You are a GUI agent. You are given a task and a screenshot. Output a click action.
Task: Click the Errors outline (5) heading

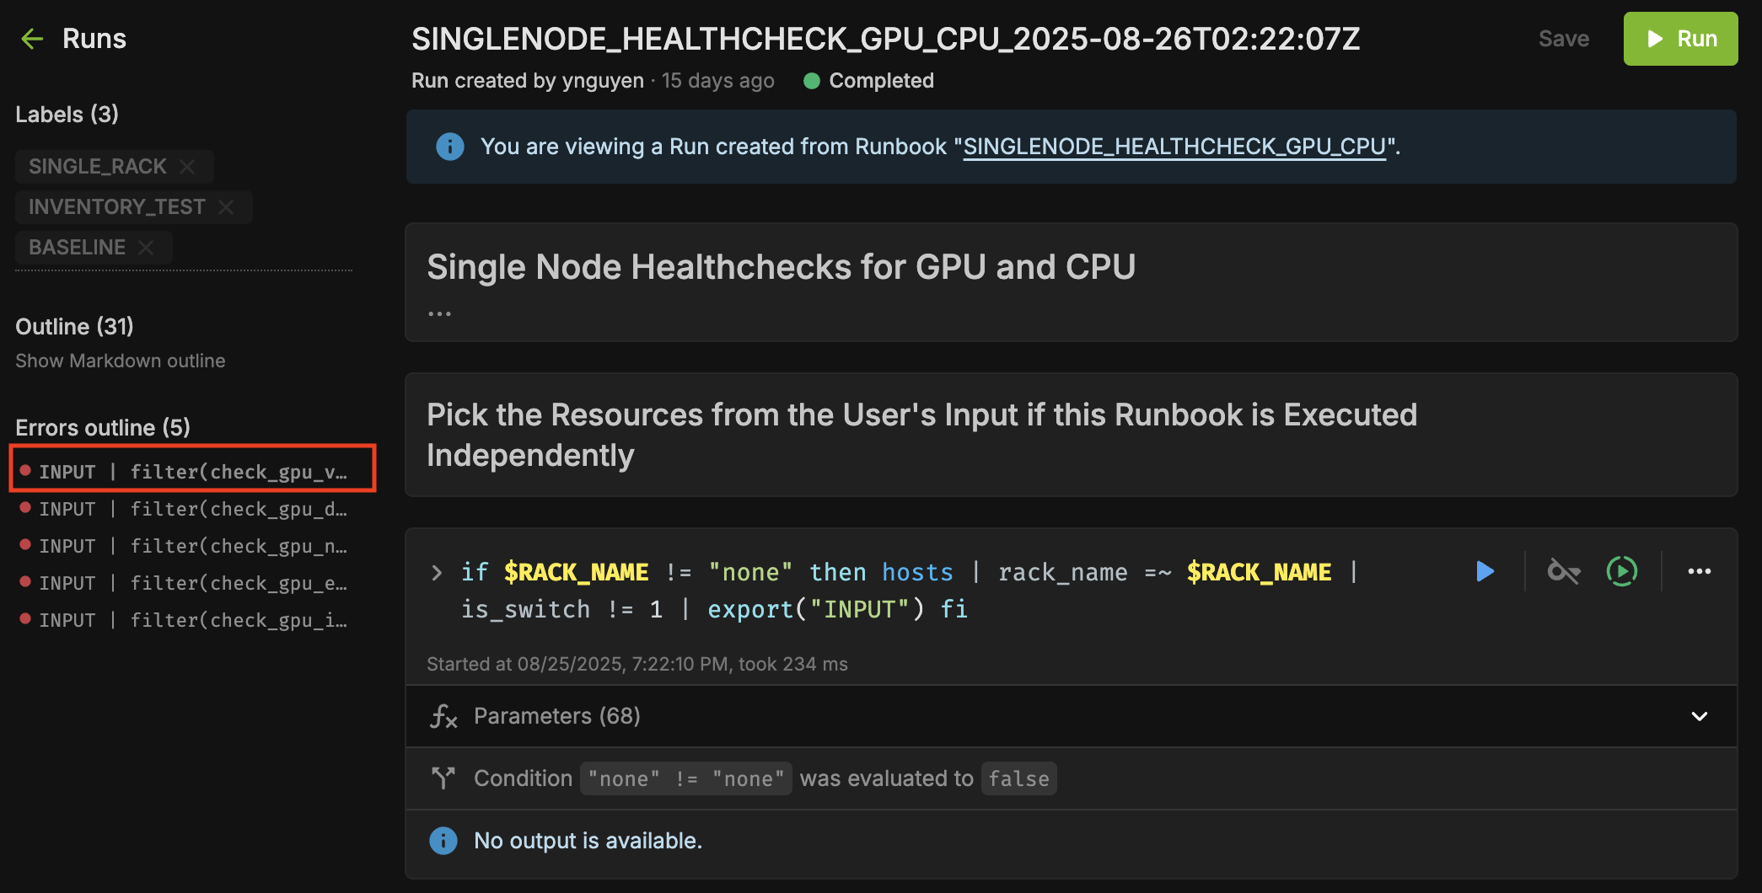[103, 428]
